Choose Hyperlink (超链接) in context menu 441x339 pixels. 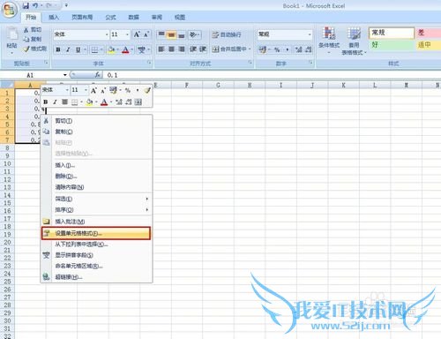[x=96, y=277]
